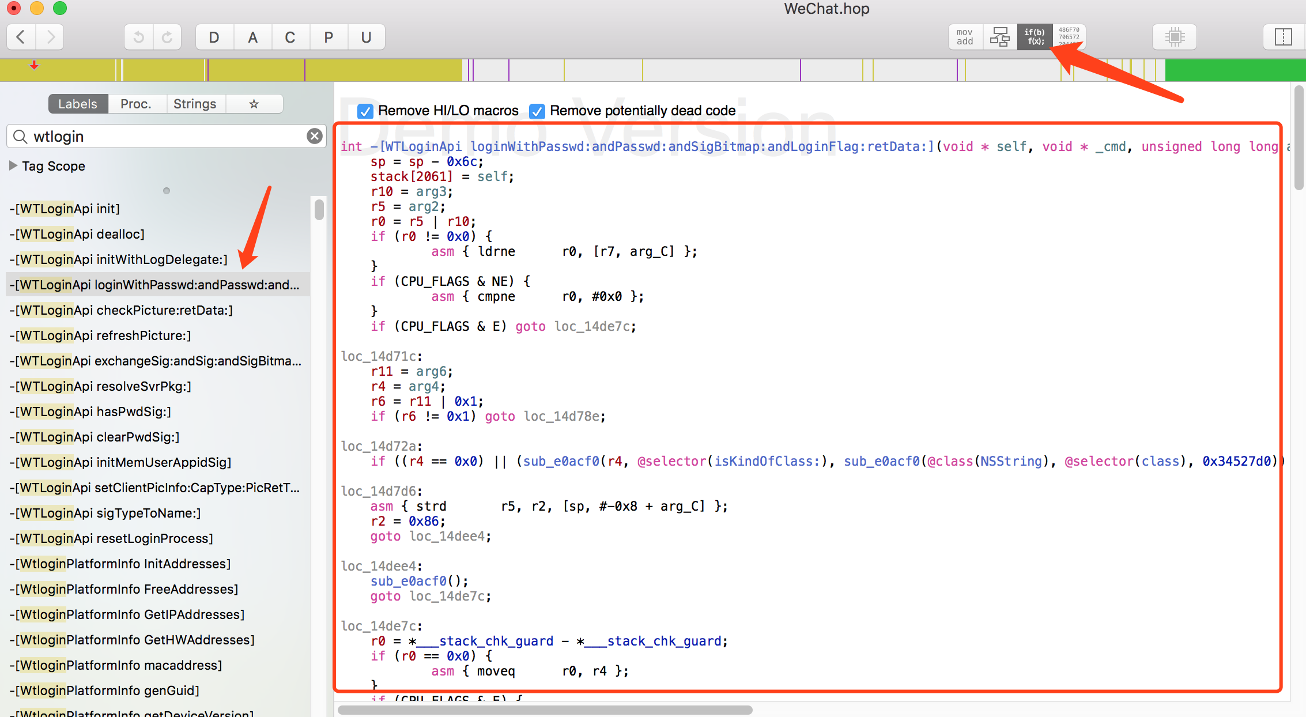Mark as Data with D button
1306x717 pixels.
tap(214, 37)
